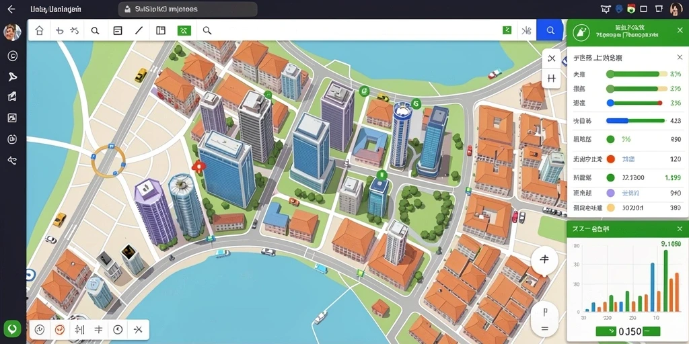The image size is (689, 344).
Task: Select the red dot legend row
Action: (628, 159)
